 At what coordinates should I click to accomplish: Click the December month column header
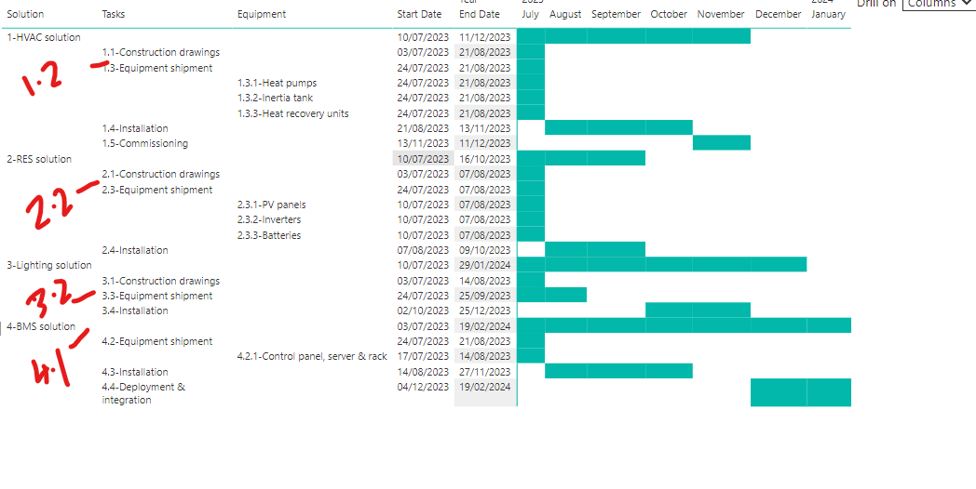tap(778, 14)
